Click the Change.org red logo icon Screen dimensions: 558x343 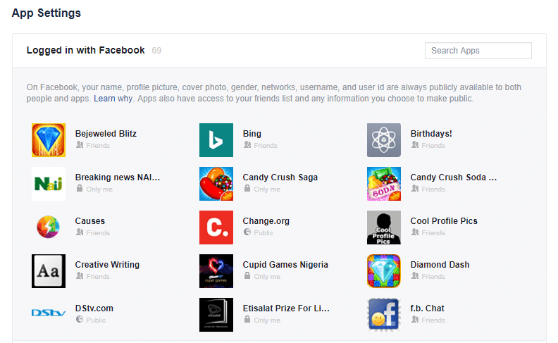click(x=216, y=227)
